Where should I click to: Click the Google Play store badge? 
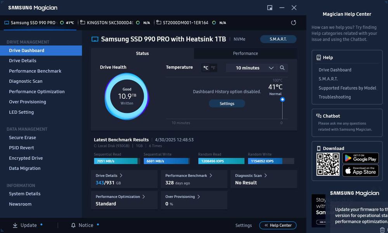(360, 158)
